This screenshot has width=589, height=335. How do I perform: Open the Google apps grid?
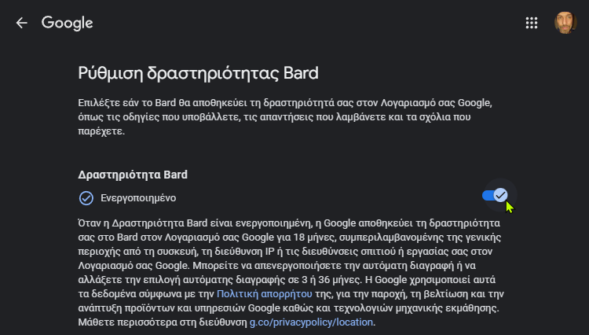(x=532, y=23)
